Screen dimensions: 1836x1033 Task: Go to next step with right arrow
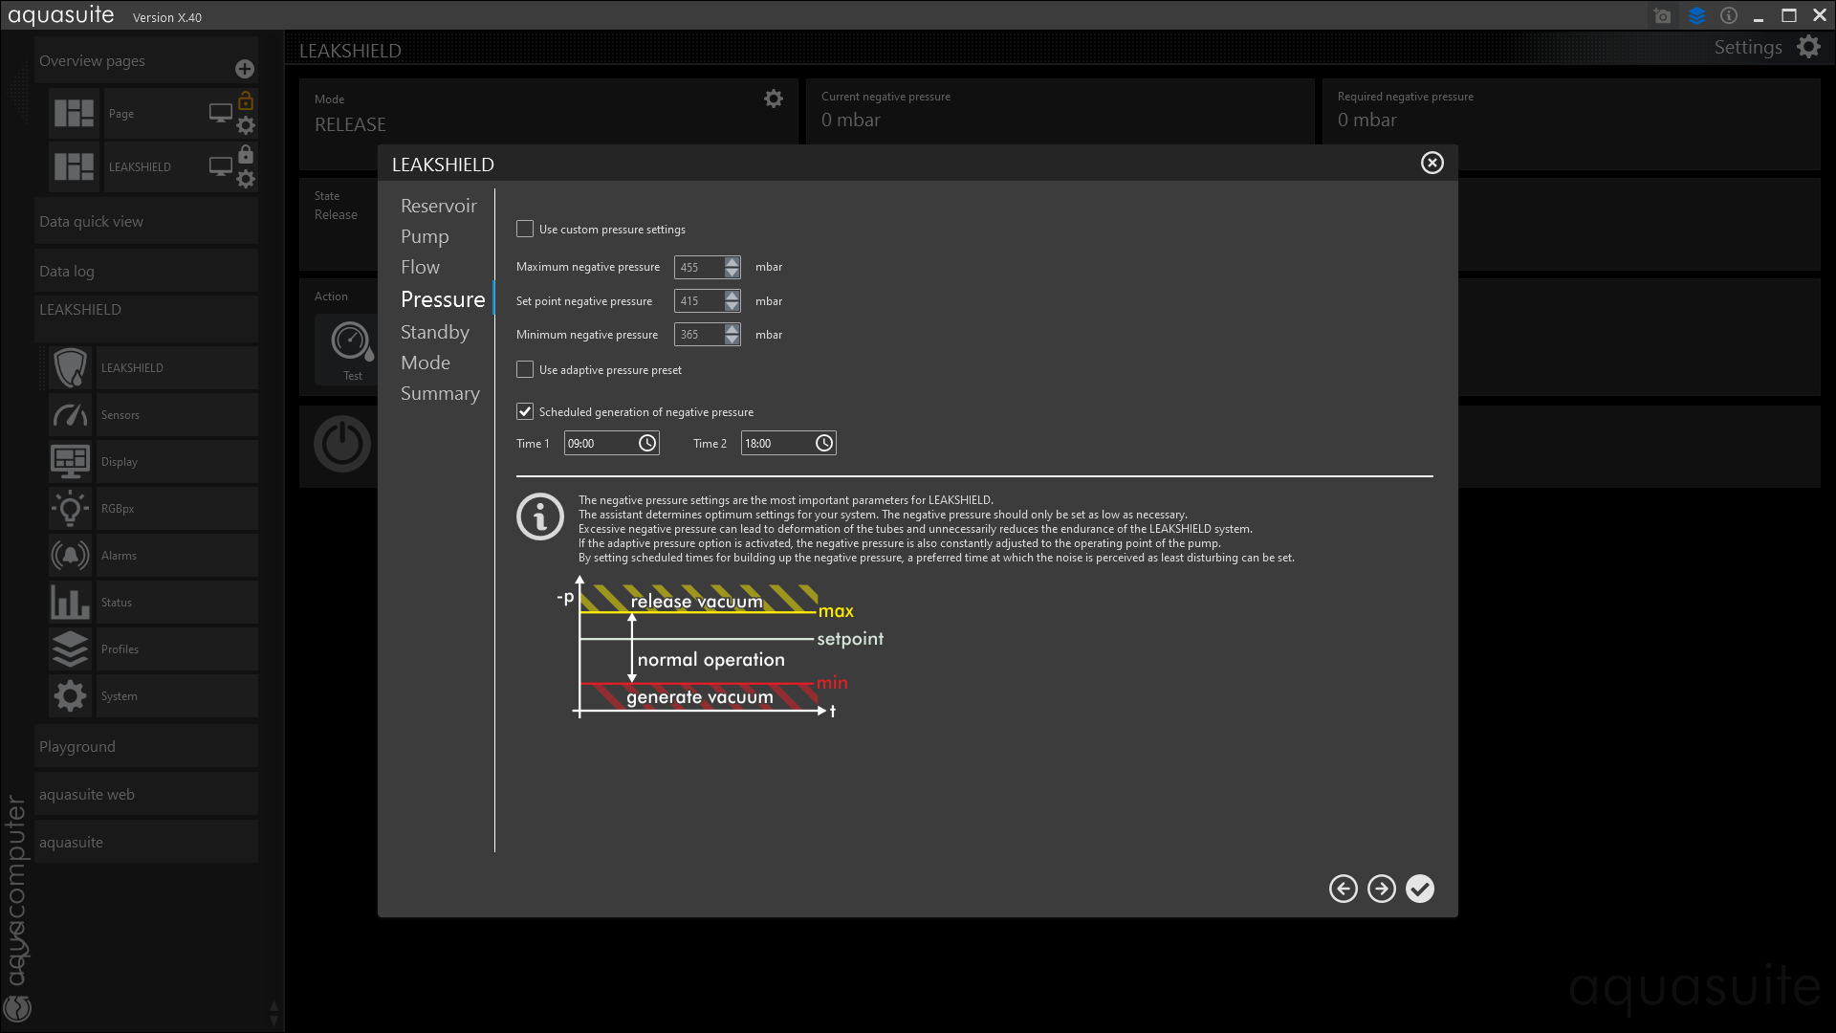coord(1381,889)
